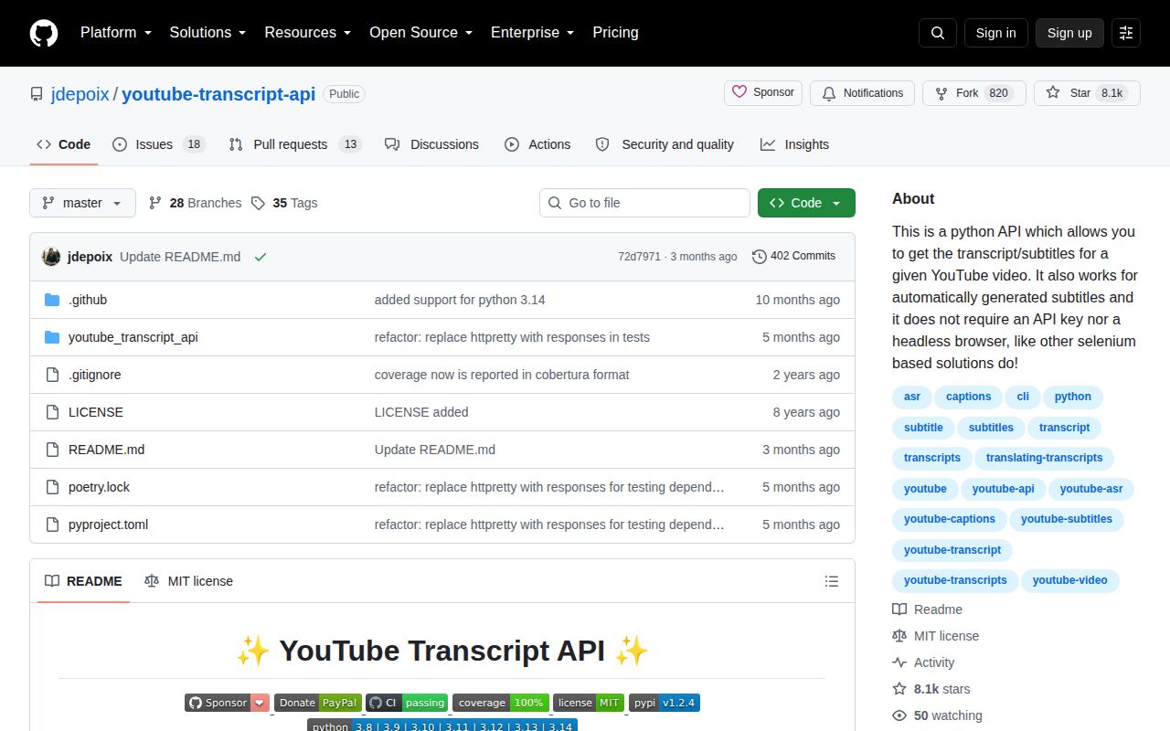Open commit 'LICENSE added' message

tap(421, 412)
